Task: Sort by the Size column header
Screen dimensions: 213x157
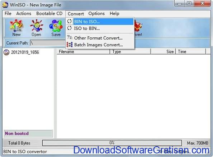Action: [163, 52]
